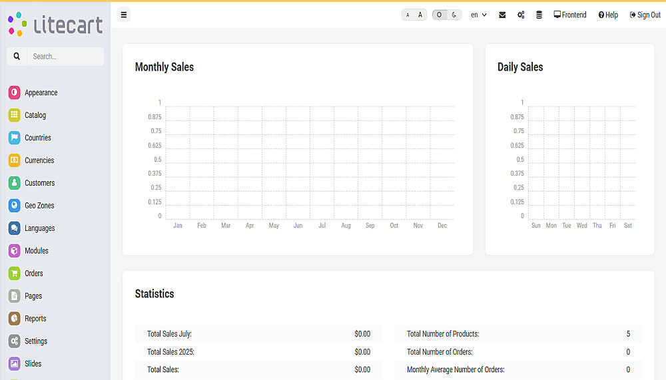Image resolution: width=666 pixels, height=380 pixels.
Task: Click the sidebar Search field
Action: click(x=65, y=57)
